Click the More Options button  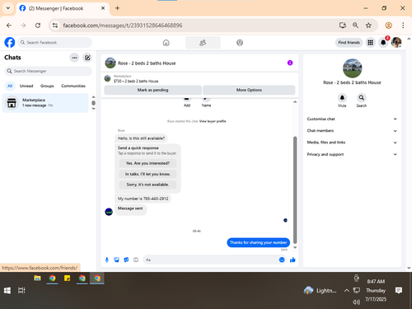(x=249, y=90)
